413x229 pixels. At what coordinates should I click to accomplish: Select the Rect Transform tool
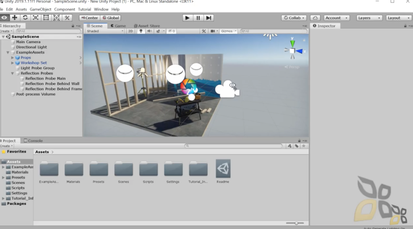point(46,18)
